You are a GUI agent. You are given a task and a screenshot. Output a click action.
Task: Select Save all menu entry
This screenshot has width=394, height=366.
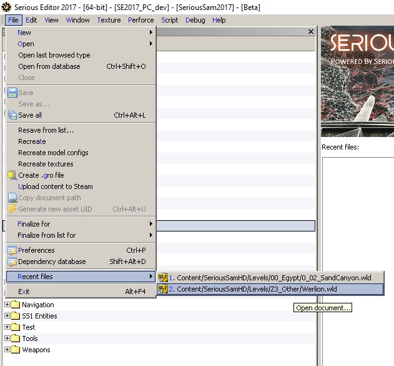pos(81,115)
